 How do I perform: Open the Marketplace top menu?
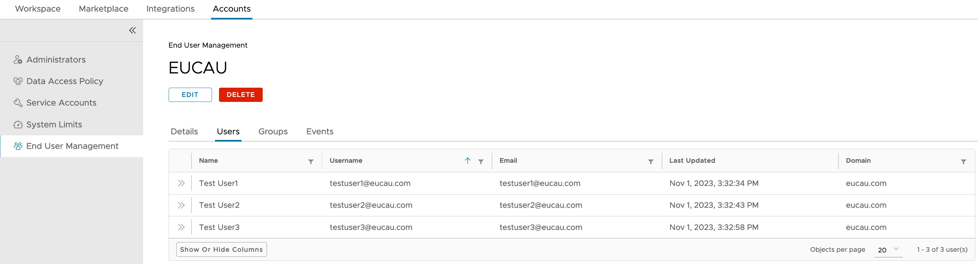(103, 9)
